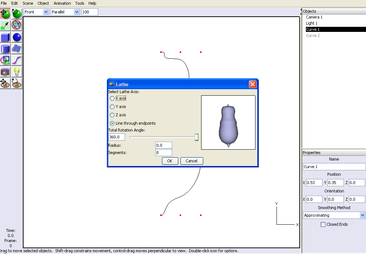366x254 pixels.
Task: Choose the Resize Object tool
Action: (x=5, y=25)
